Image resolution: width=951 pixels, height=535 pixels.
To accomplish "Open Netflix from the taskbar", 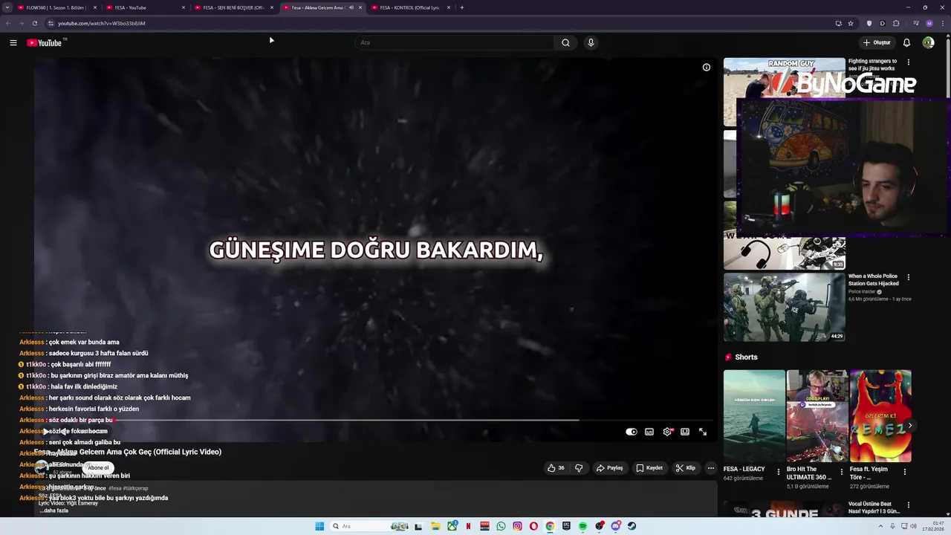I will [x=468, y=526].
